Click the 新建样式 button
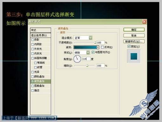Image resolution: width=162 pixels, height=122 pixels. tap(134, 41)
